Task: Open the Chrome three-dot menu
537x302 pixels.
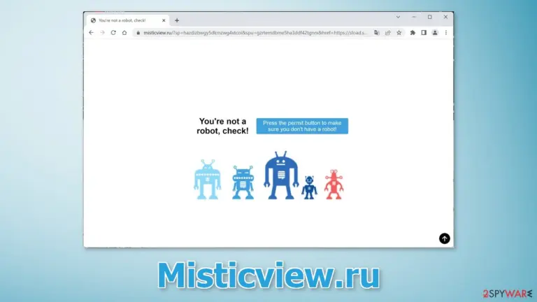Action: coord(446,33)
